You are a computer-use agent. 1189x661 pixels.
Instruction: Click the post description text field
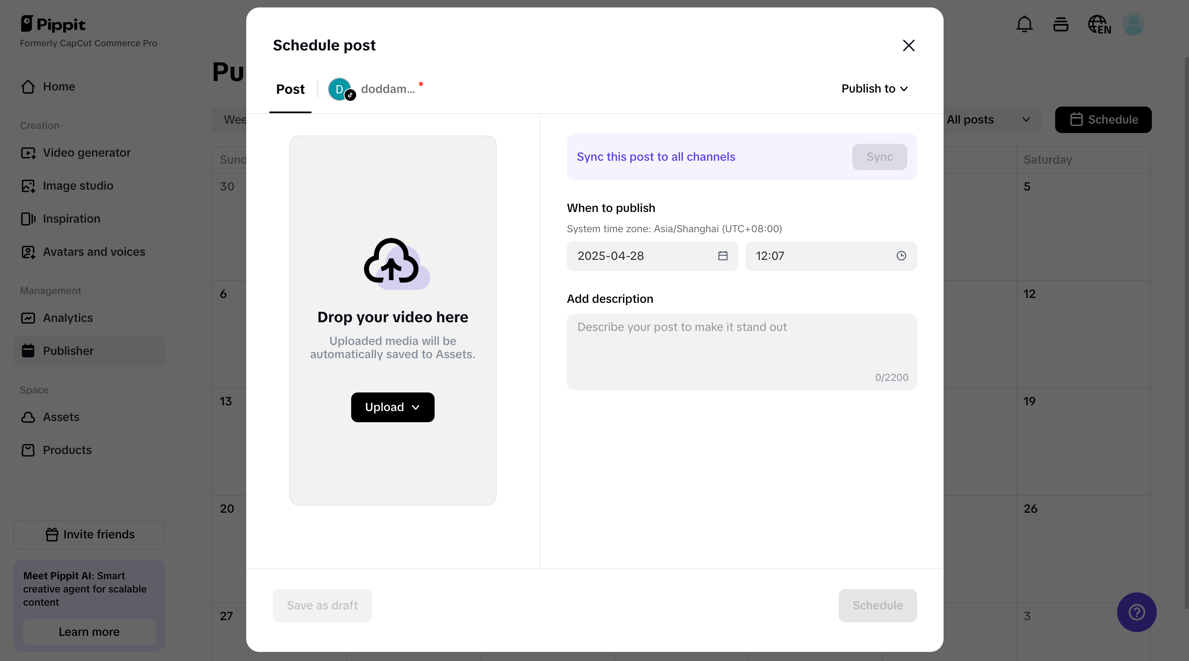(x=741, y=351)
